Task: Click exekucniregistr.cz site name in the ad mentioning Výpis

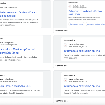Action: pyautogui.click(x=77, y=44)
